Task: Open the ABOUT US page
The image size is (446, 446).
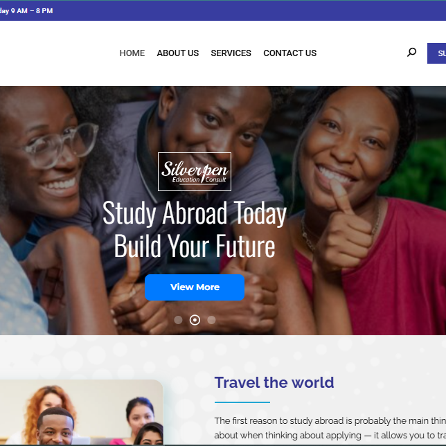Action: (178, 53)
